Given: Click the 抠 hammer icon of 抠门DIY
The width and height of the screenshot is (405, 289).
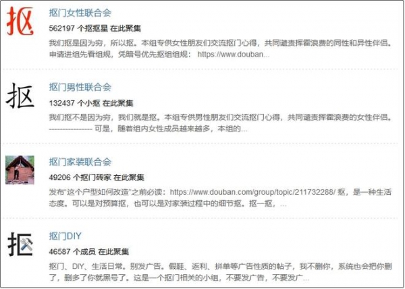Looking at the screenshot, I should 20,244.
